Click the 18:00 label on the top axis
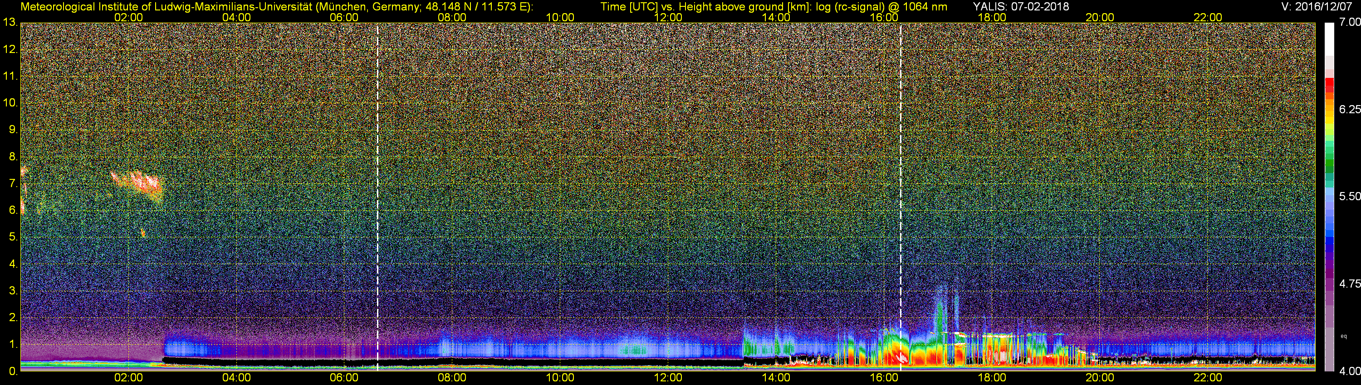The image size is (1361, 385). 992,17
